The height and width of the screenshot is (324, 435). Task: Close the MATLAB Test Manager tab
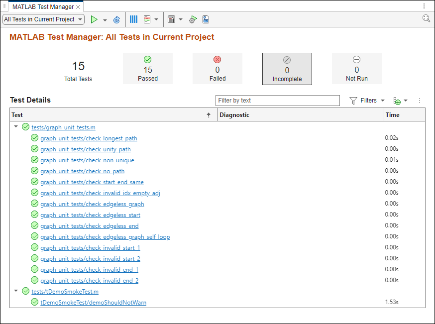click(78, 7)
